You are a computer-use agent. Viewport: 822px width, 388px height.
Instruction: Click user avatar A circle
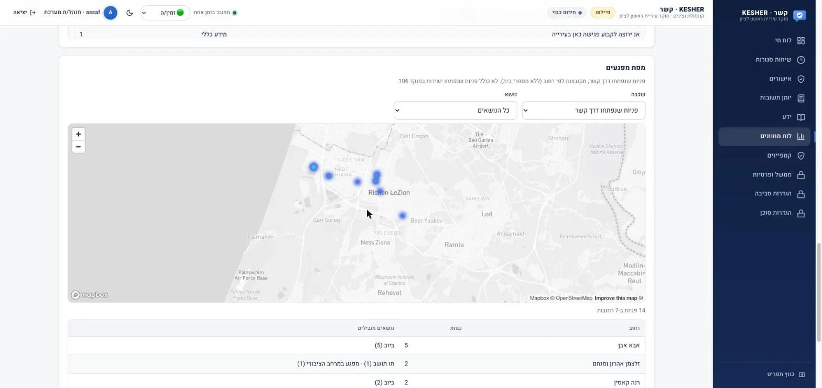[x=110, y=13]
